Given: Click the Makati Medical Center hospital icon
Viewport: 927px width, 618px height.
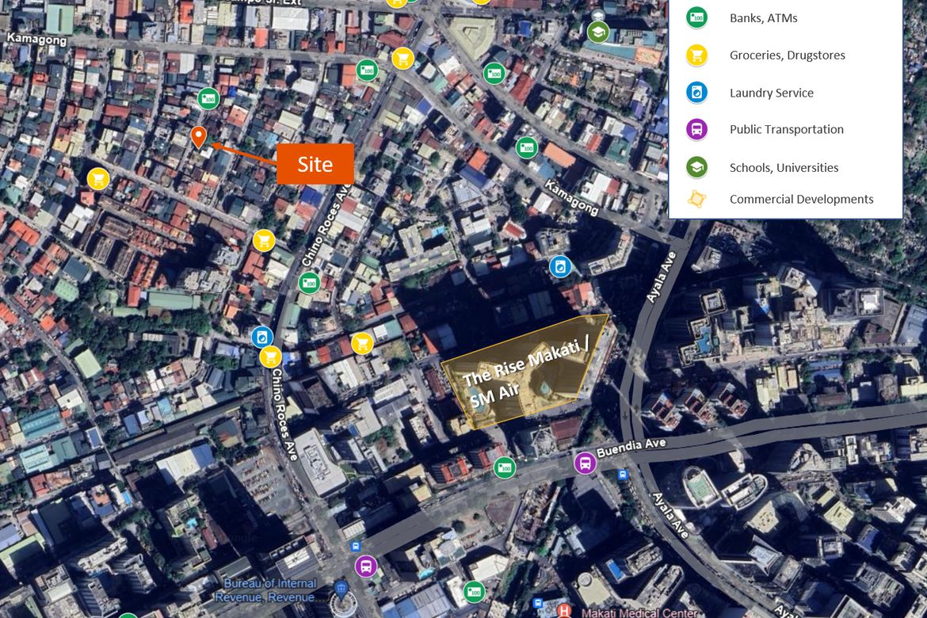Looking at the screenshot, I should coord(565,610).
